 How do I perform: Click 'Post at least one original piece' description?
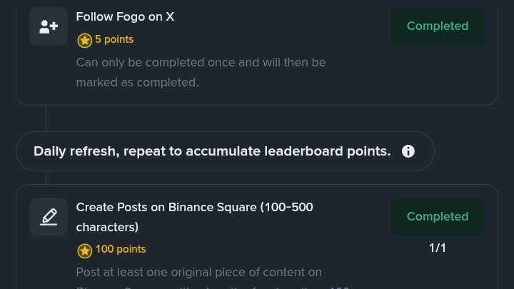[198, 272]
